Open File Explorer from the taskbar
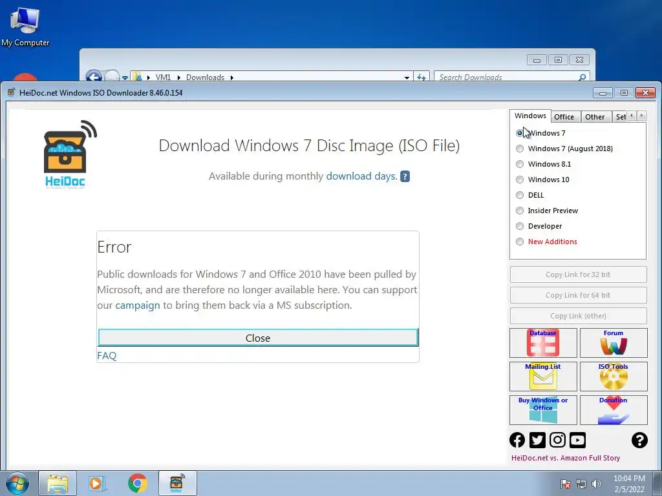662x496 pixels. point(58,483)
